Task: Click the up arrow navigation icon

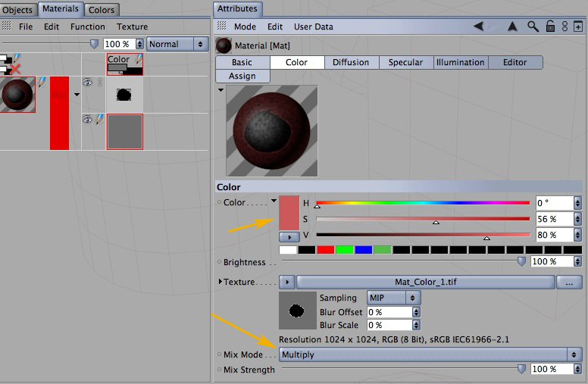Action: point(512,27)
